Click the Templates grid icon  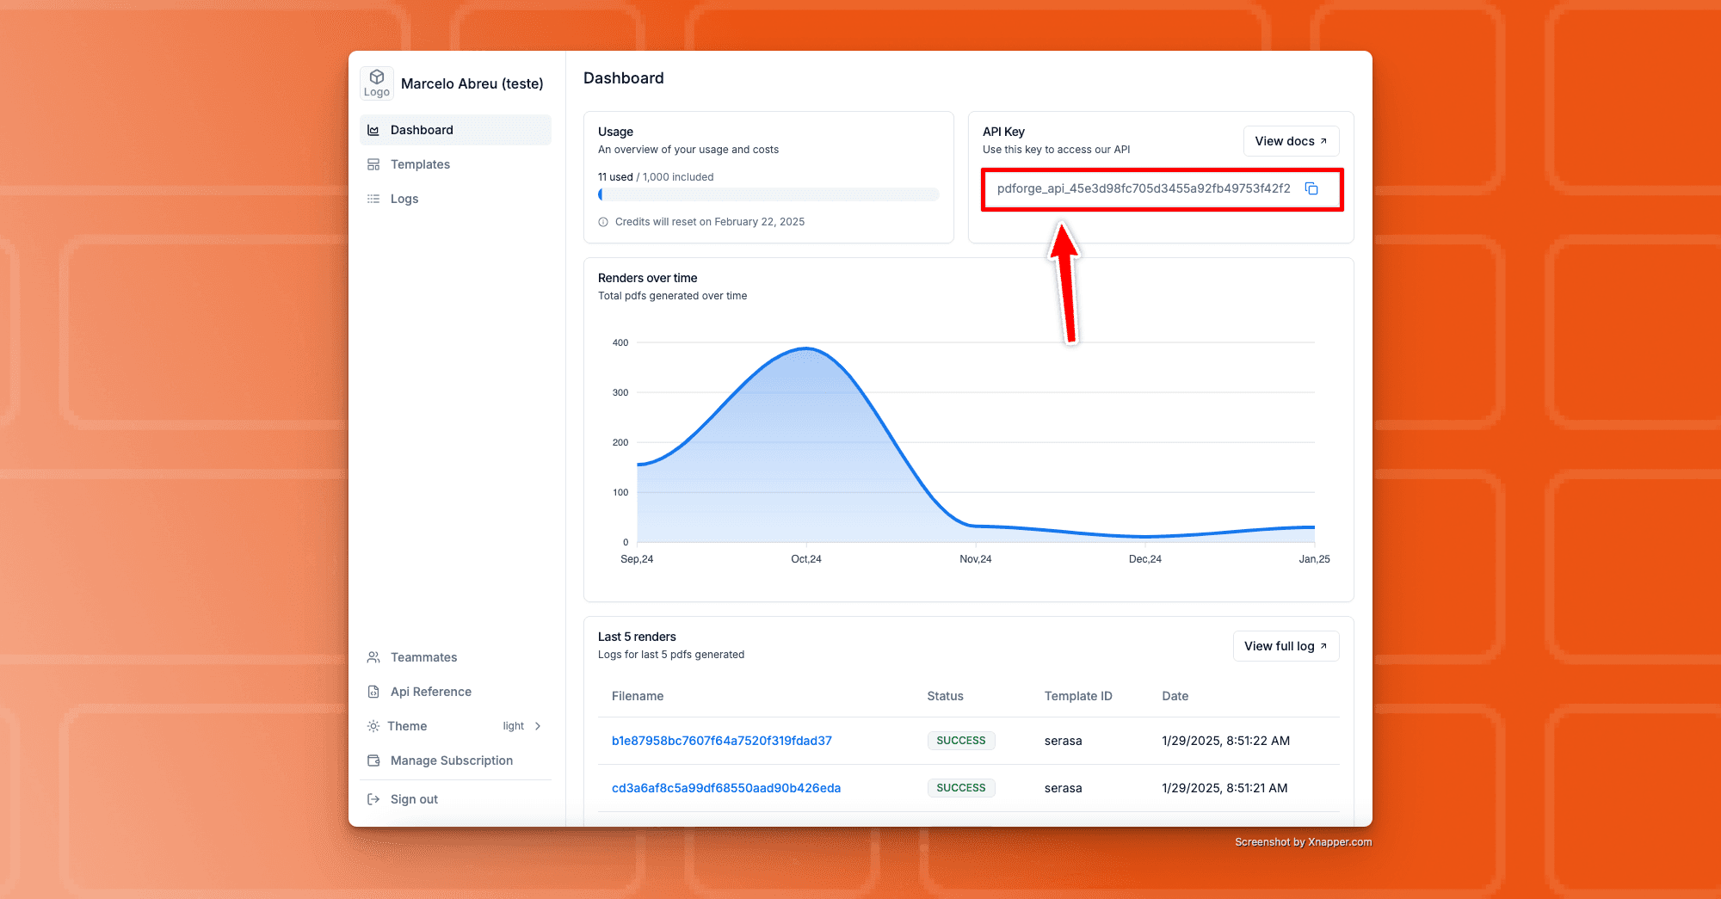coord(373,163)
